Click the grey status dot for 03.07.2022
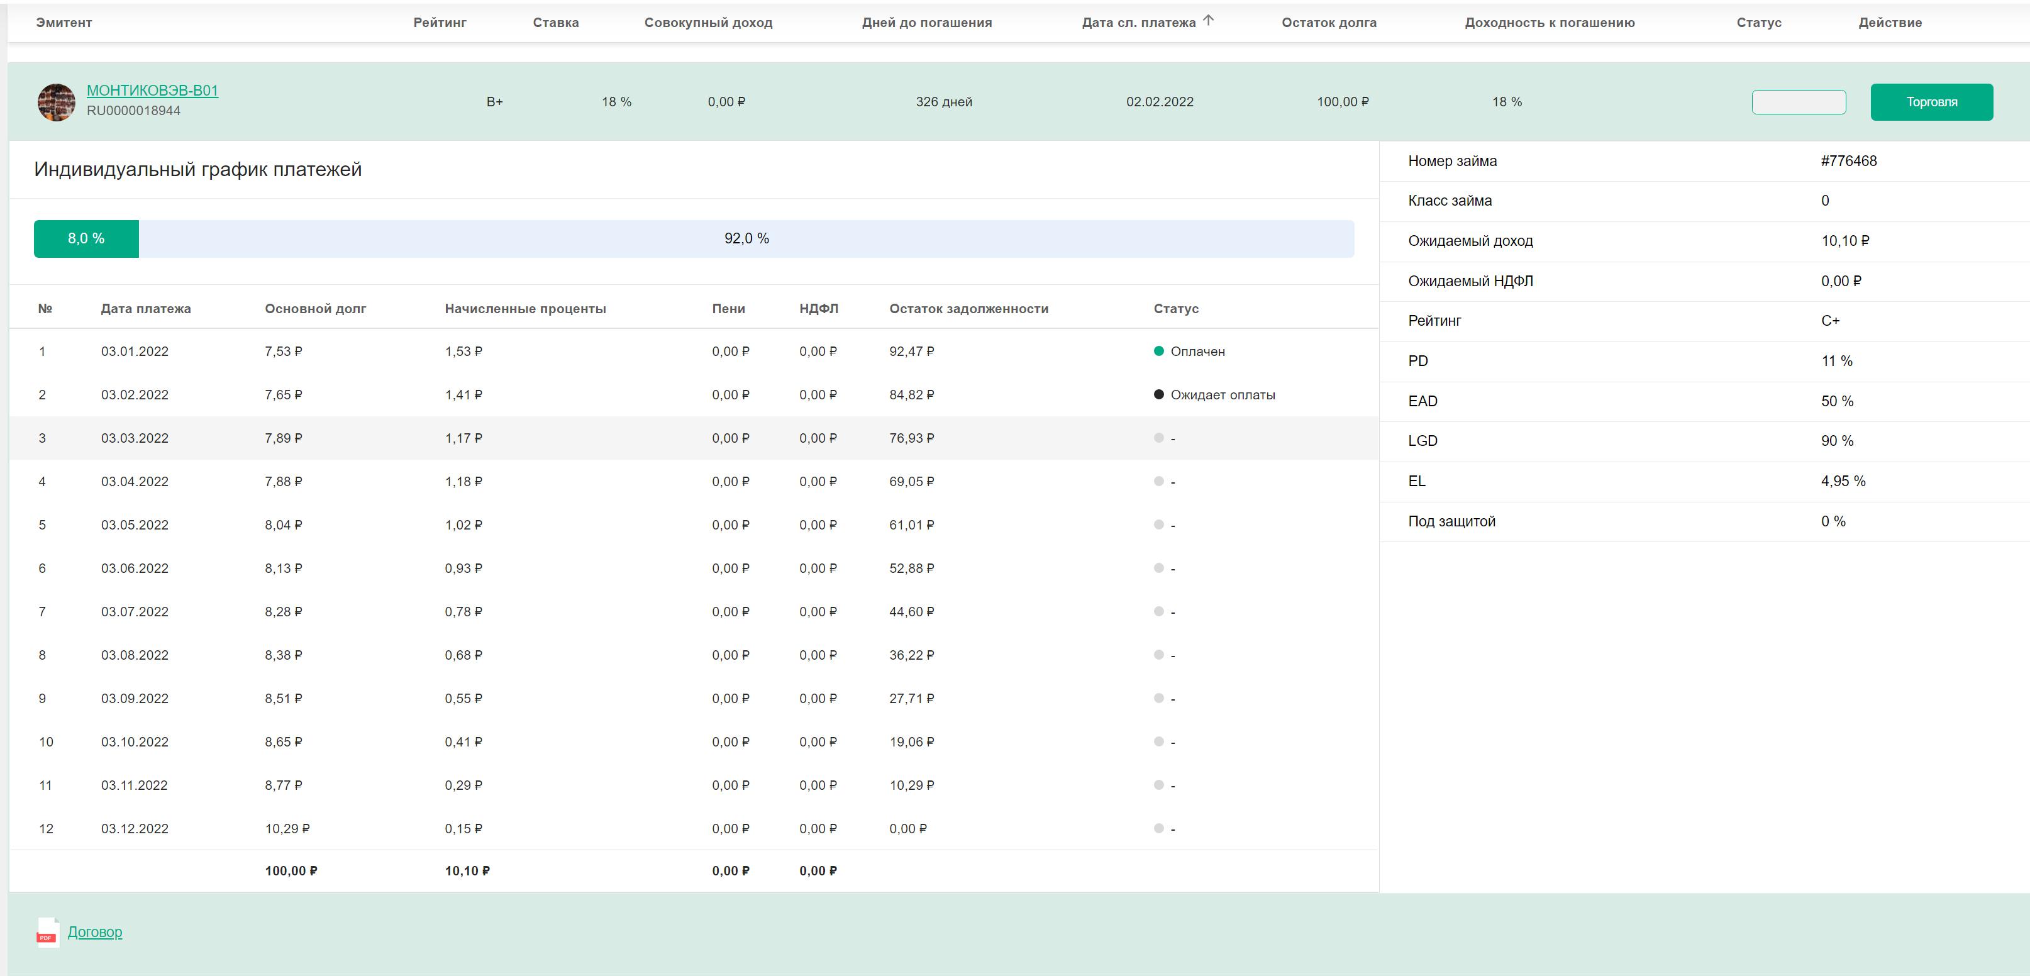2030x976 pixels. (1158, 611)
